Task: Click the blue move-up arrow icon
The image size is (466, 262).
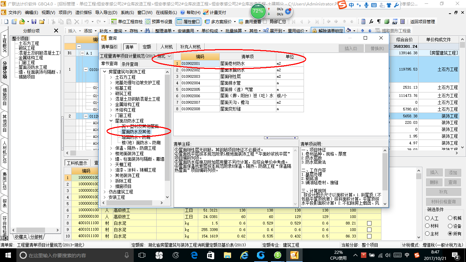Action: click(363, 31)
